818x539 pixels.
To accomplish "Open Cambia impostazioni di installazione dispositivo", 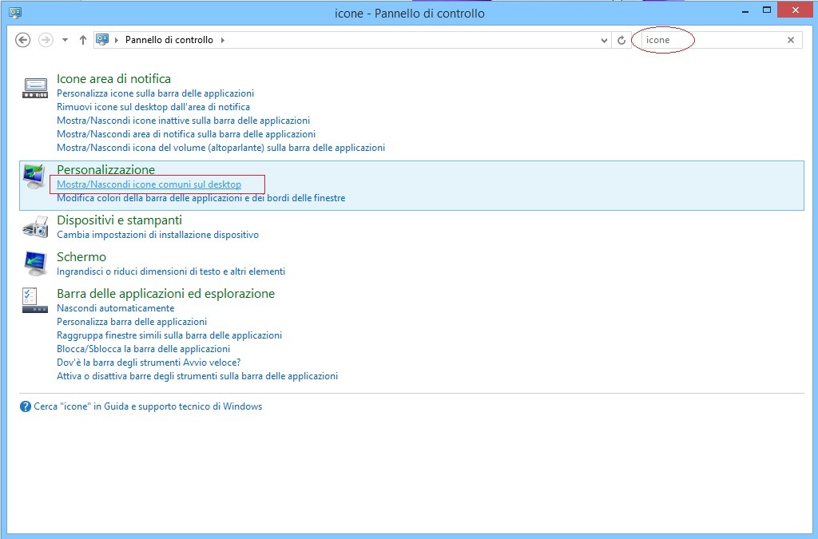I will (x=157, y=235).
